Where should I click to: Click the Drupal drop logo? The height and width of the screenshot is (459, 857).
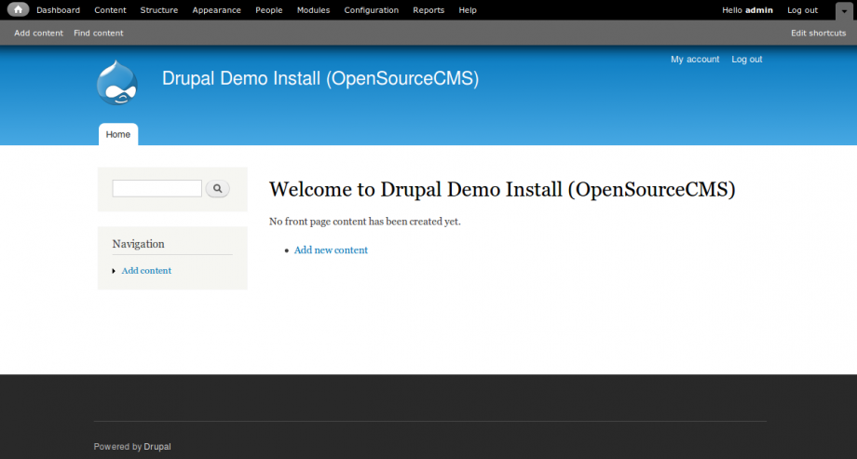pos(117,82)
